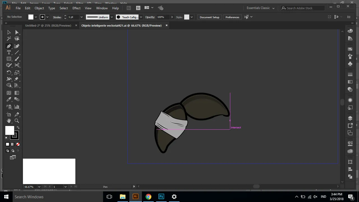Switch to Untitled-2 document tab

click(48, 25)
